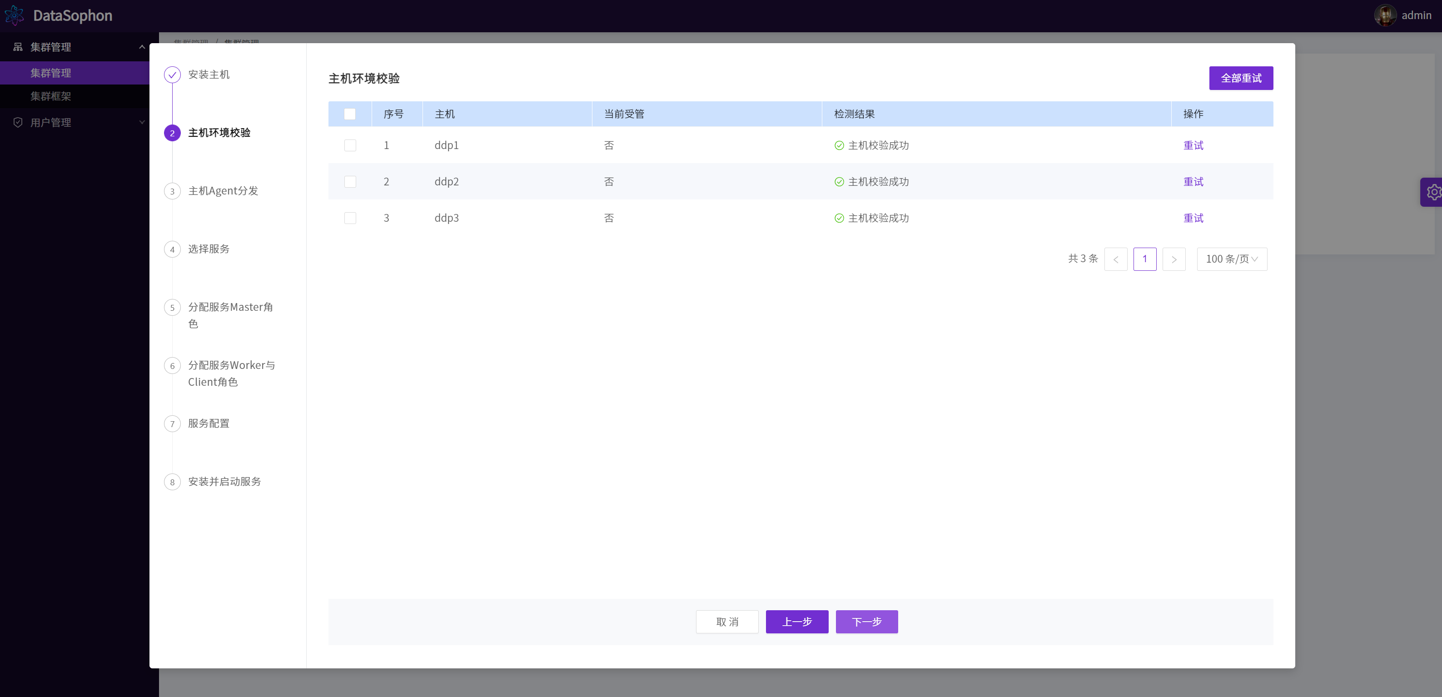This screenshot has height=697, width=1442.
Task: Select the 选择服务 step label
Action: pyautogui.click(x=209, y=249)
